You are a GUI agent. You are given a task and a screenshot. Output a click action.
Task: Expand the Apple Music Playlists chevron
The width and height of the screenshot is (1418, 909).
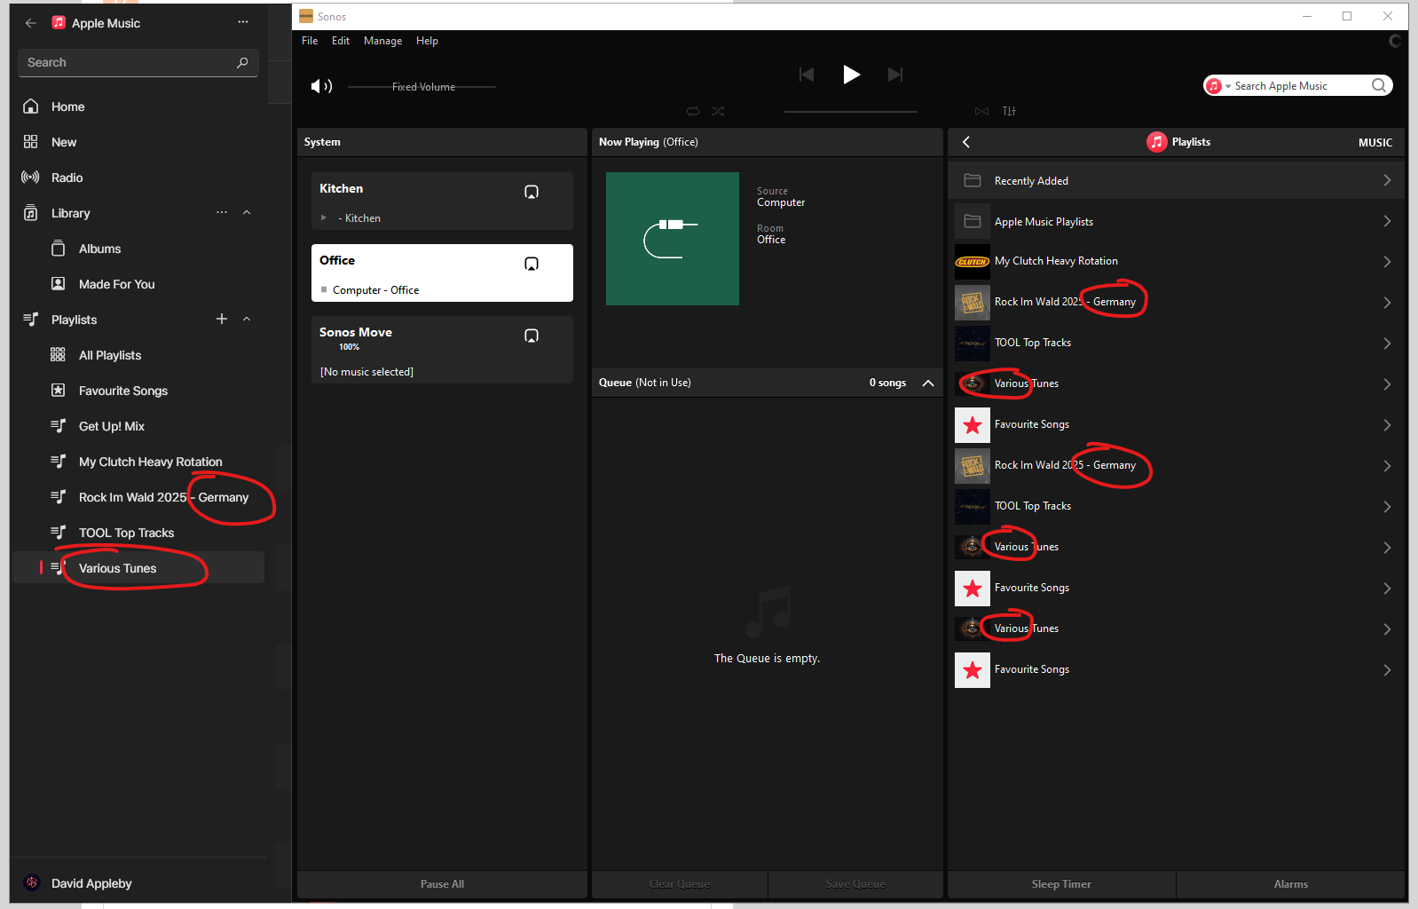pos(1387,221)
